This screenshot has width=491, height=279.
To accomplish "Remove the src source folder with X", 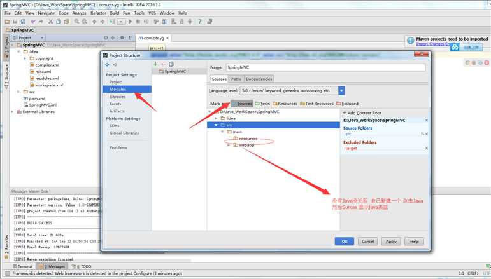I will [x=427, y=134].
